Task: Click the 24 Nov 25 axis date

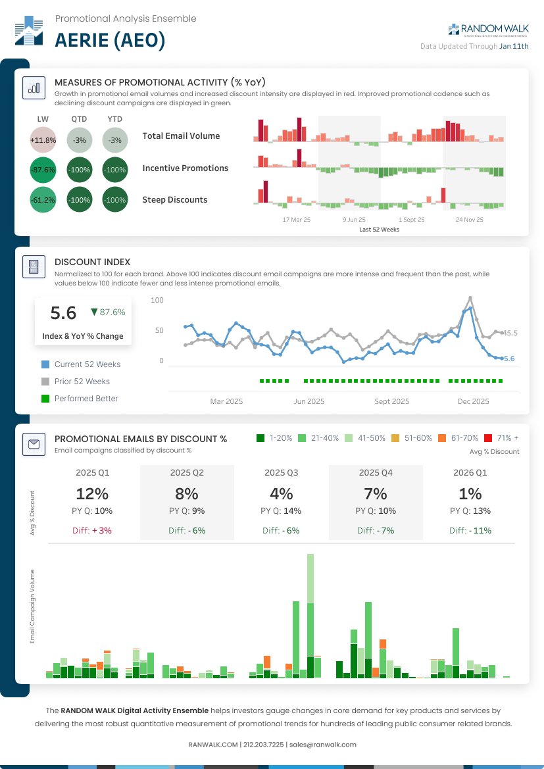Action: 470,220
